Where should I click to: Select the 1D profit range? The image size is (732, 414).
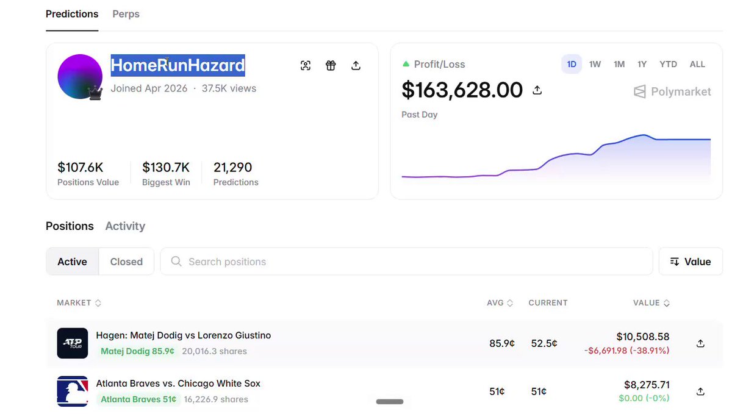[x=572, y=64]
